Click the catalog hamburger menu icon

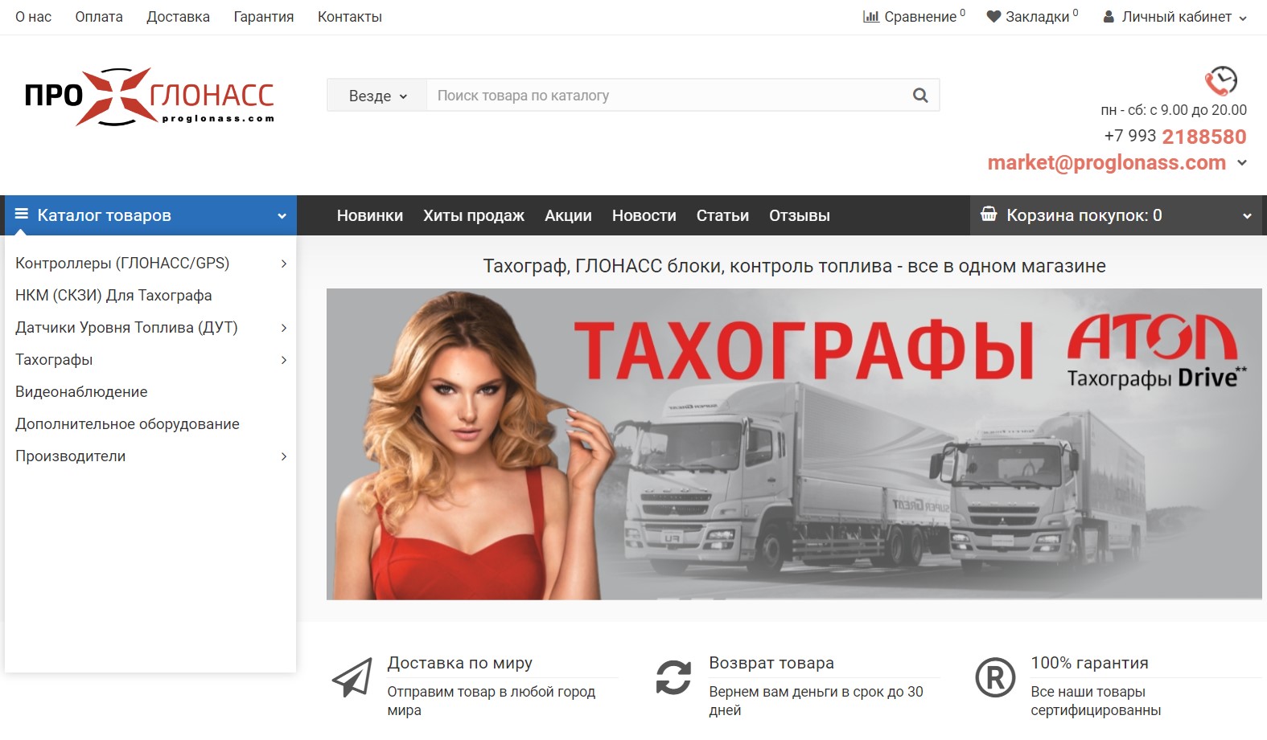point(22,214)
